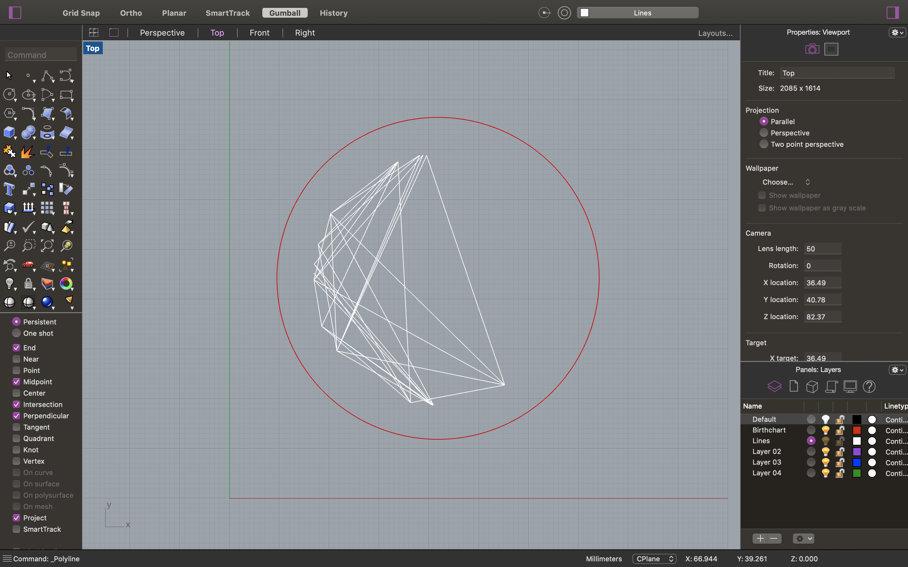Open the CPlane coordinate dropdown
908x567 pixels.
pos(655,559)
